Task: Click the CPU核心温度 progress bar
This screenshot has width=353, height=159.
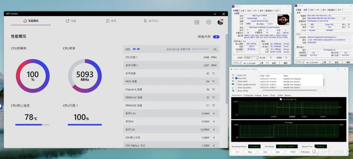Action: 32,125
